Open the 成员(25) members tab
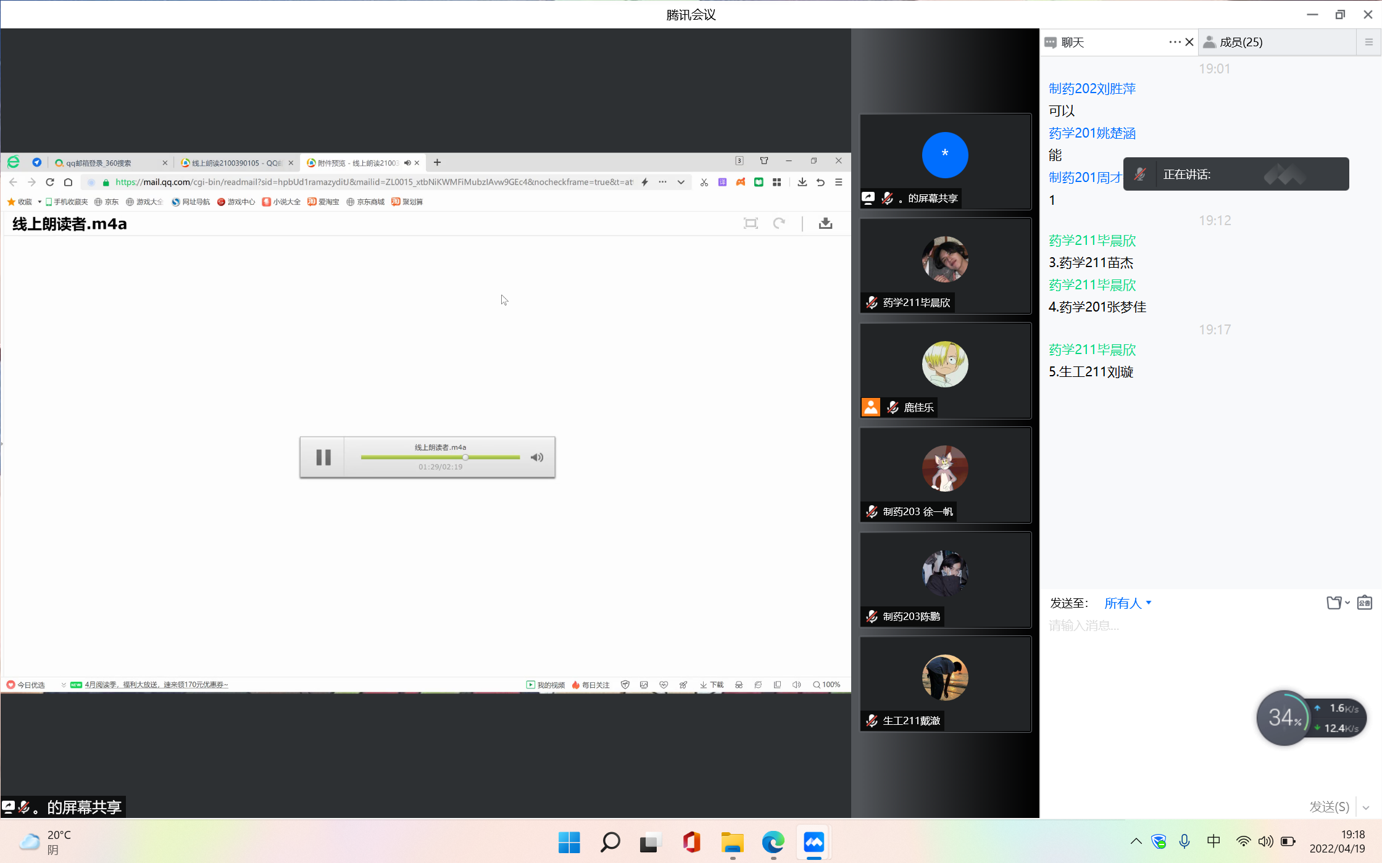The width and height of the screenshot is (1382, 863). click(x=1241, y=42)
